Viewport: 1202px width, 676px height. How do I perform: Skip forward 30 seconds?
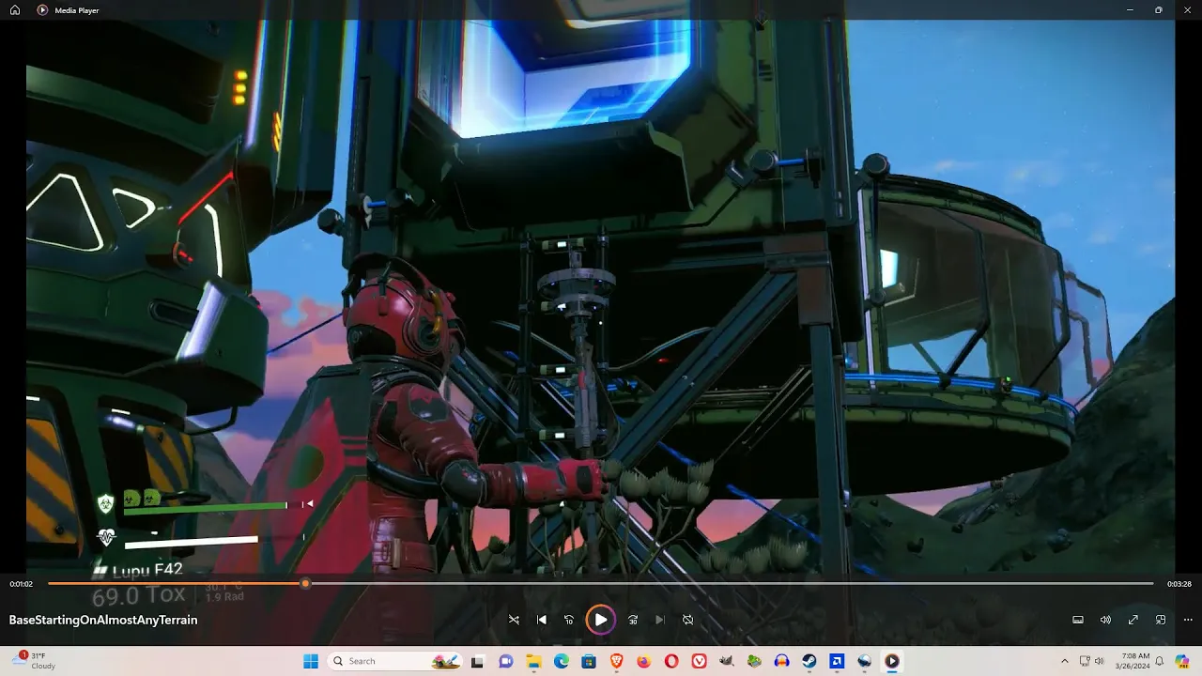pos(633,620)
